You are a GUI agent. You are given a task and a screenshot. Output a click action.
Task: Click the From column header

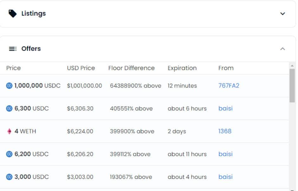(x=226, y=68)
